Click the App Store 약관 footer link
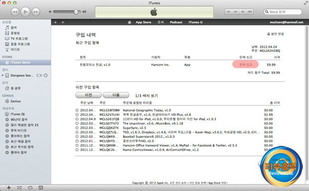This screenshot has height=191, width=309. click(x=217, y=183)
